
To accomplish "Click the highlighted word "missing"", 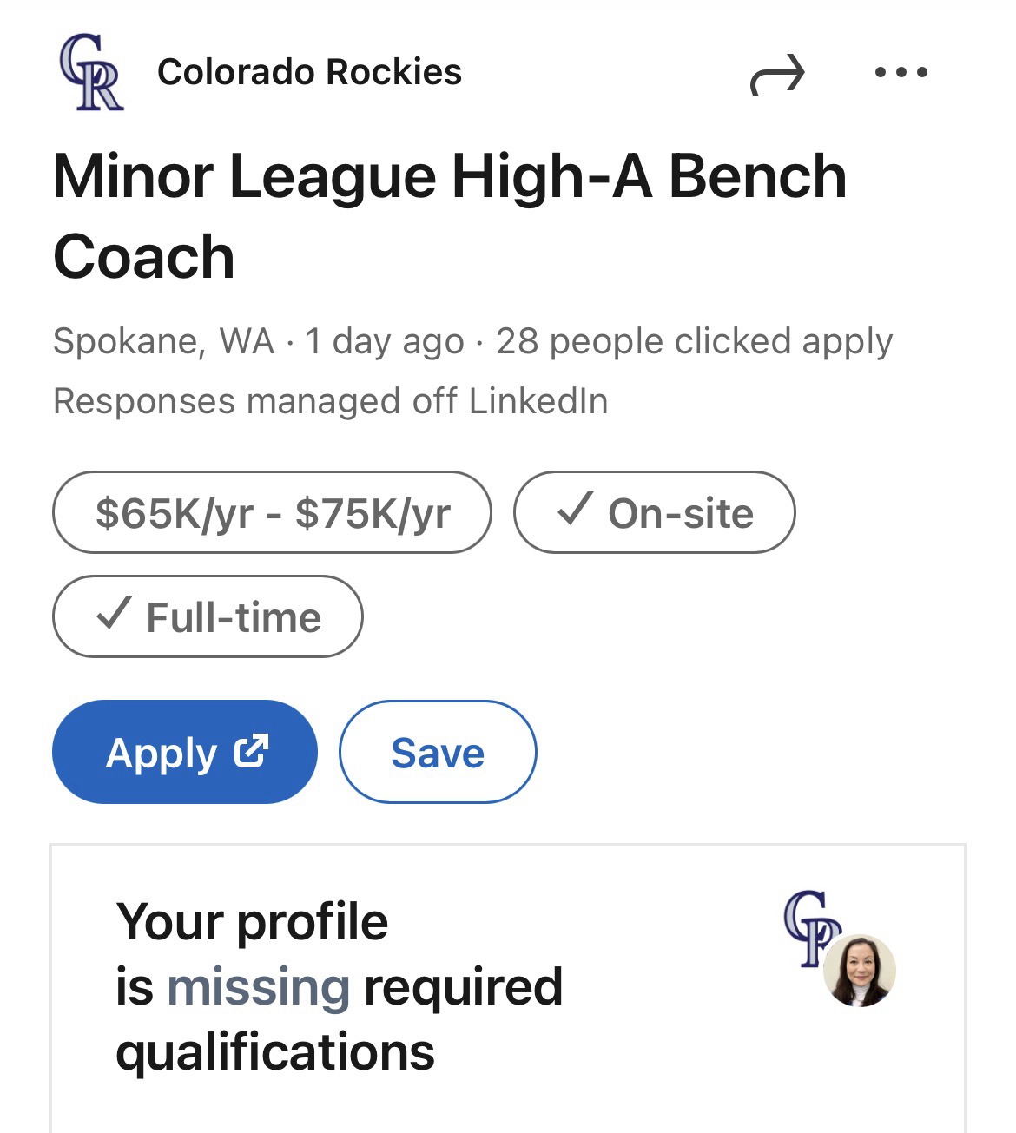I will pyautogui.click(x=258, y=987).
